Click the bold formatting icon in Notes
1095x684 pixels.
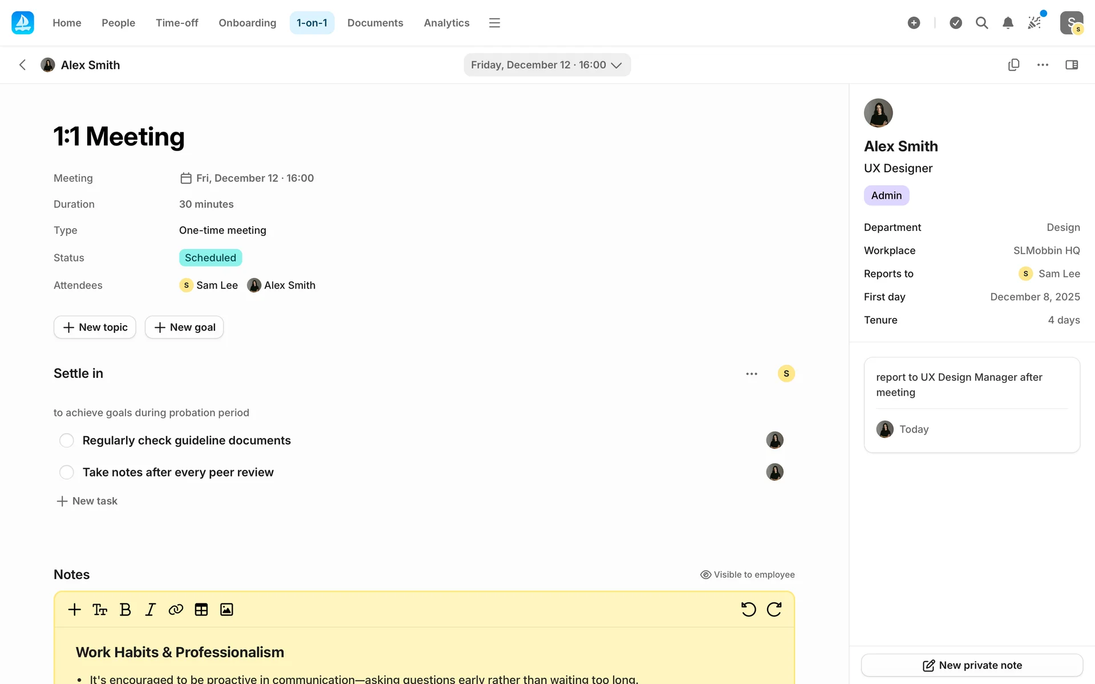[125, 609]
